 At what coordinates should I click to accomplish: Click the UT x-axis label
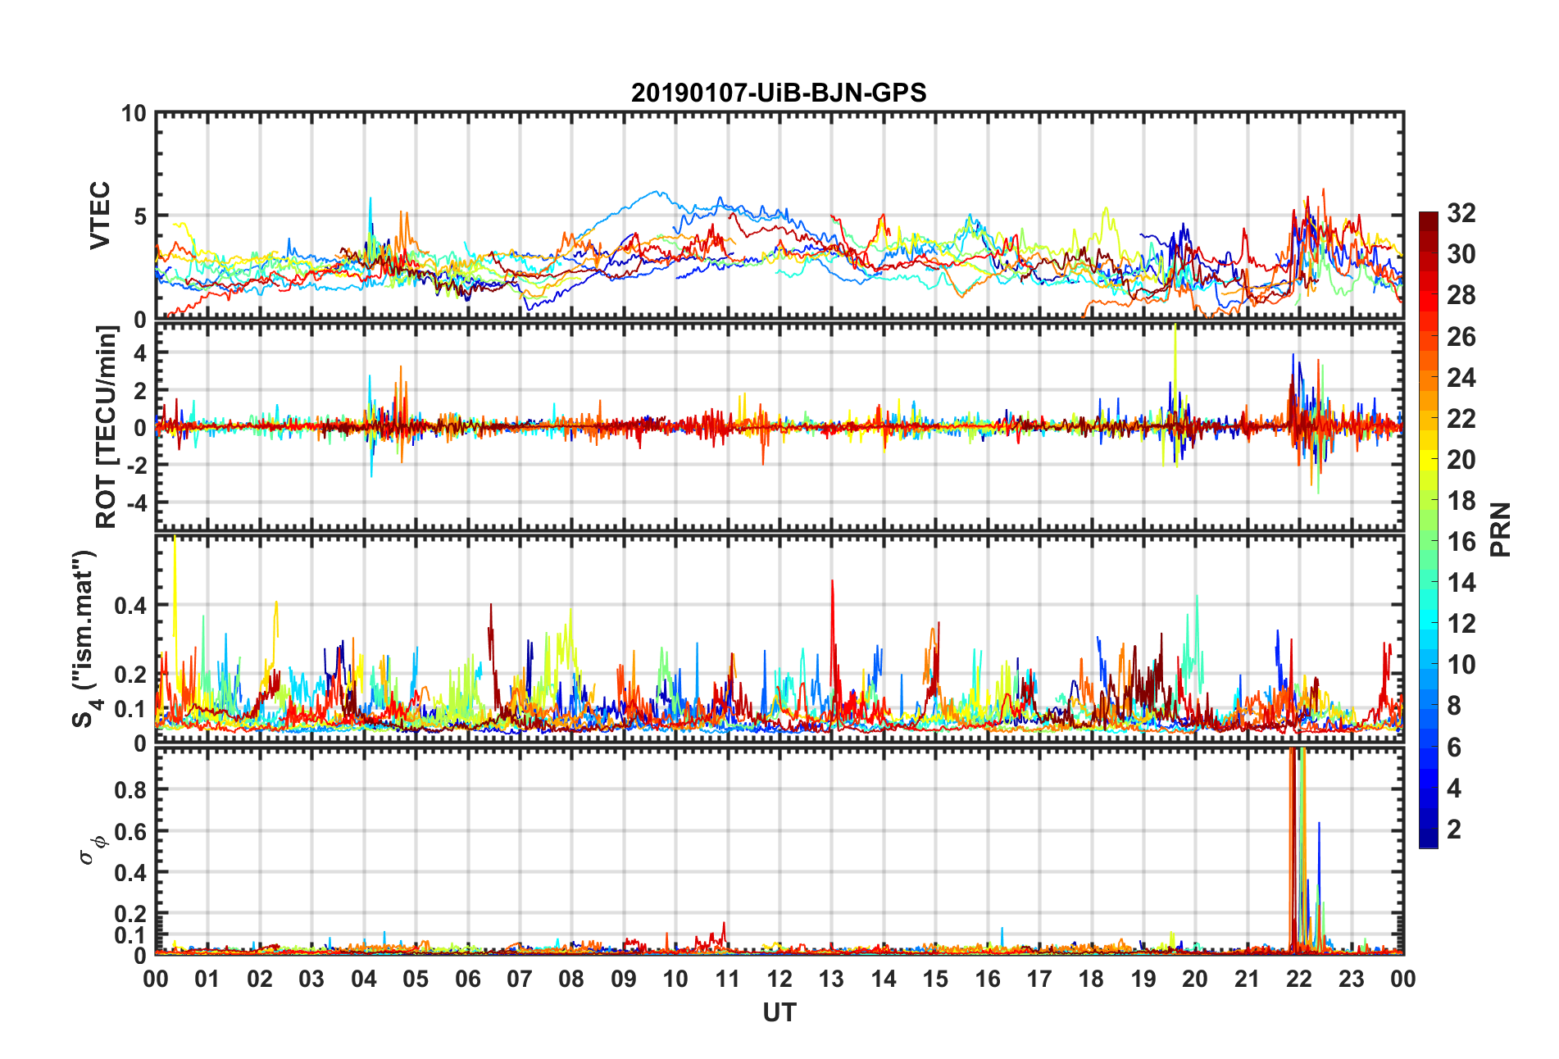779,1013
